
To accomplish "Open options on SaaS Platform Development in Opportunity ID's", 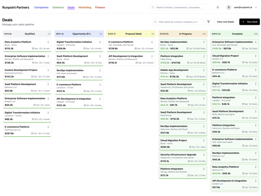I will (x=100, y=56).
